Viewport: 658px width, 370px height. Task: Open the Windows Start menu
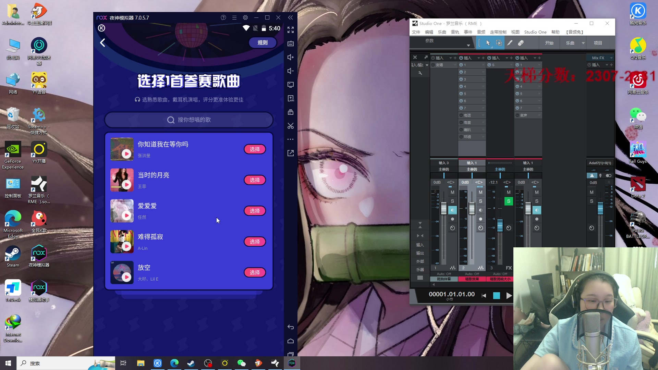(x=8, y=363)
